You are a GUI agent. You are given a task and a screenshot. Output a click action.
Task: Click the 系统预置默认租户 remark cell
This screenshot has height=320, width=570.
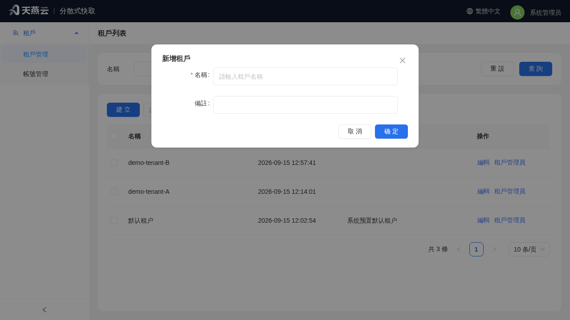[x=372, y=220]
